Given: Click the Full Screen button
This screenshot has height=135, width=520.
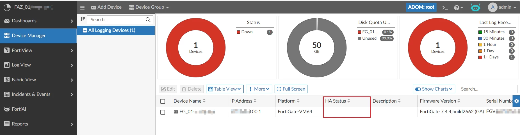Looking at the screenshot, I should coord(291,89).
